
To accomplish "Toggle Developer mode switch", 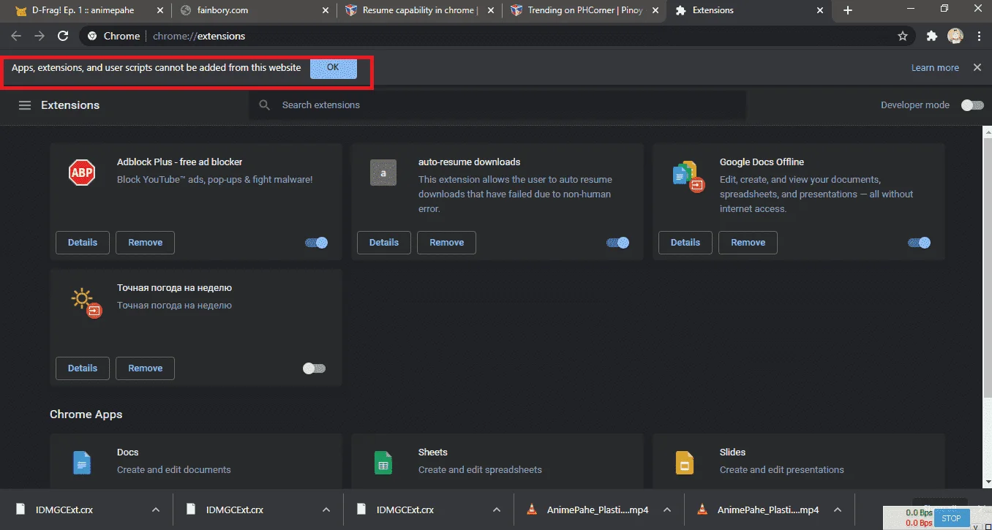I will point(972,105).
